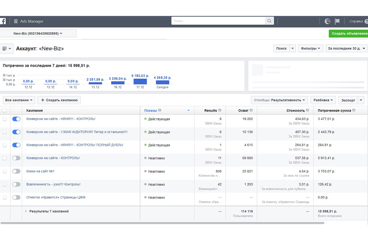The width and height of the screenshot is (368, 245).
Task: Click the help question mark icon
Action: (x=366, y=21)
